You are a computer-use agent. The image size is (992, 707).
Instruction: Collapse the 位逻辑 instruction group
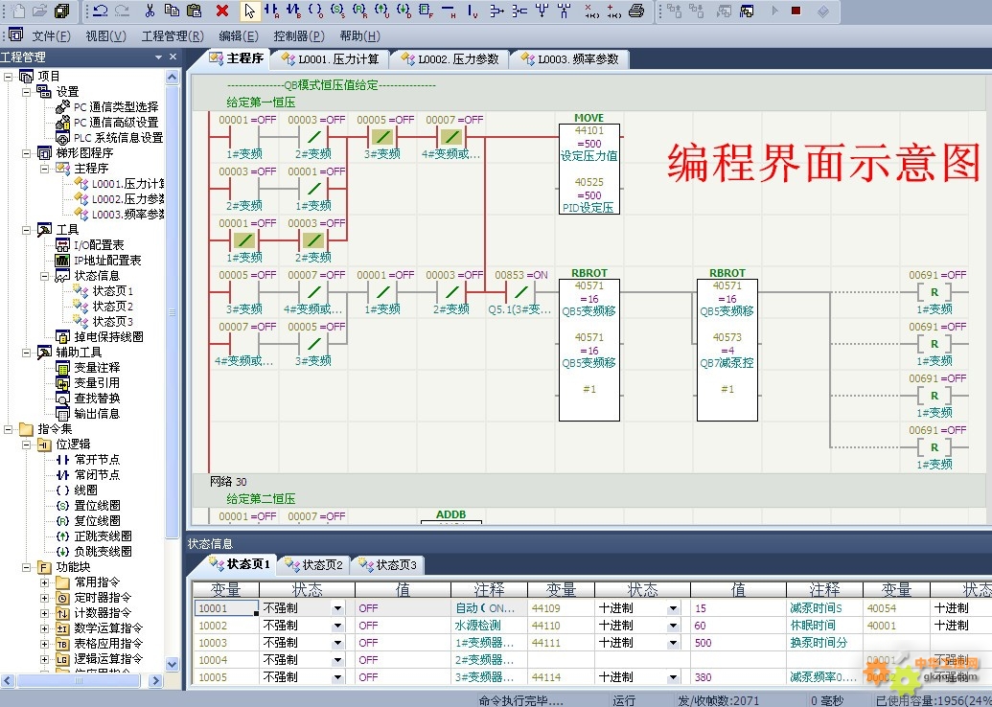(26, 445)
